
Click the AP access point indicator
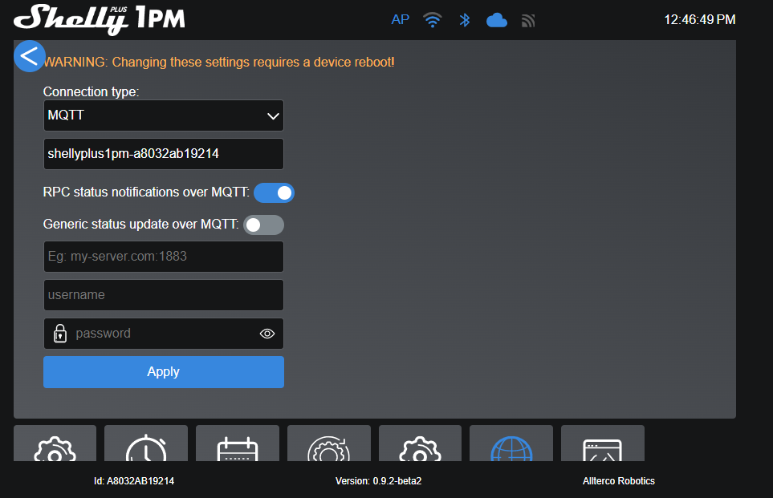[x=400, y=20]
